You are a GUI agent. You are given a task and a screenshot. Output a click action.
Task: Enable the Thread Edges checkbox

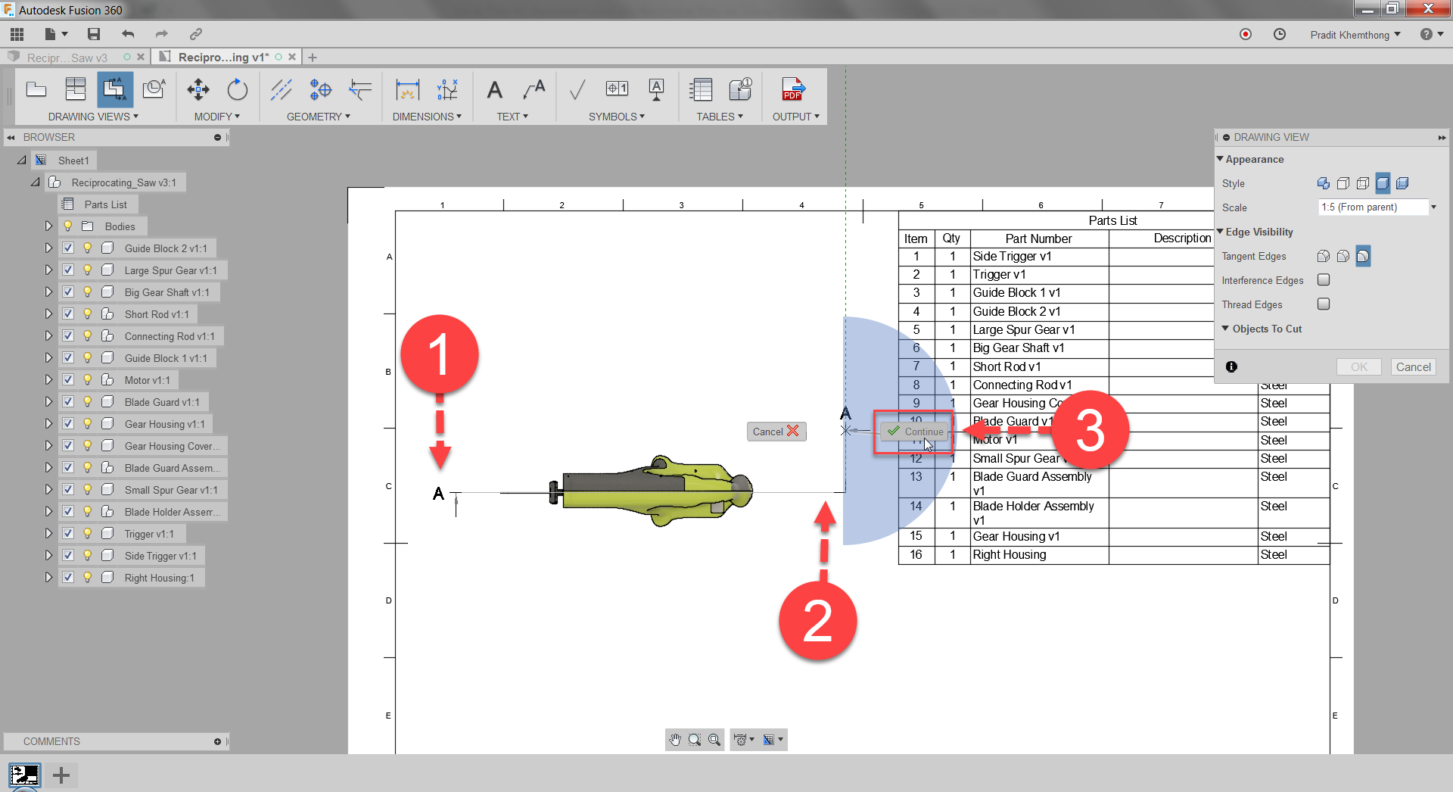click(x=1324, y=304)
